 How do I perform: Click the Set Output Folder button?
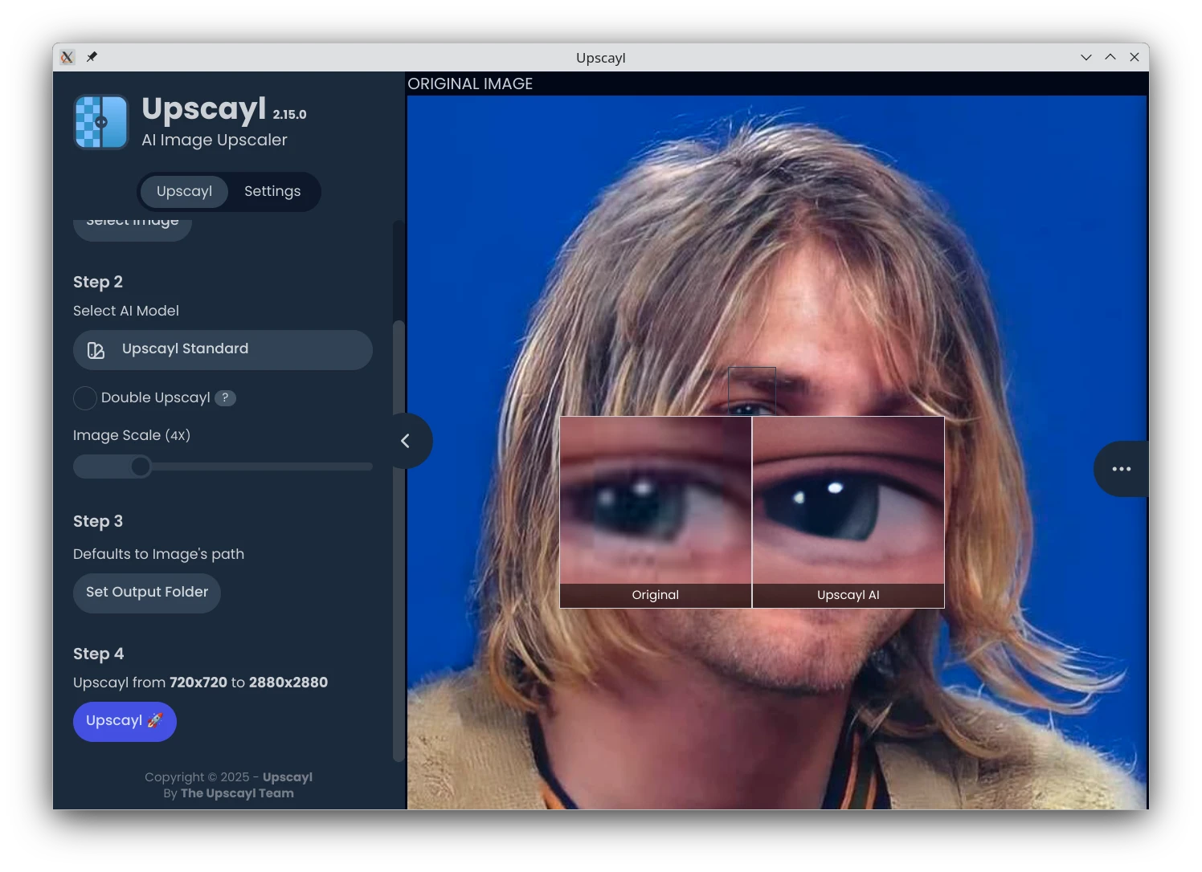[147, 593]
